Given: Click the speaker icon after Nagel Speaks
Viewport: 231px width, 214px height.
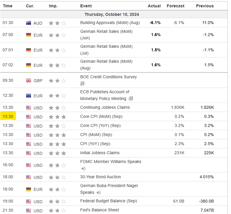Looking at the screenshot, I should click(99, 193).
